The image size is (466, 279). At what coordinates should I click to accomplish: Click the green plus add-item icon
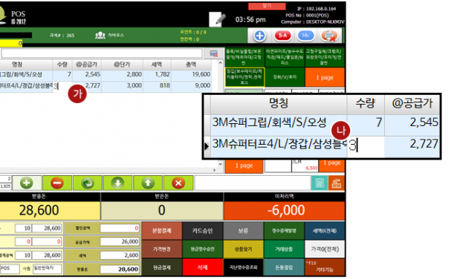(27, 183)
